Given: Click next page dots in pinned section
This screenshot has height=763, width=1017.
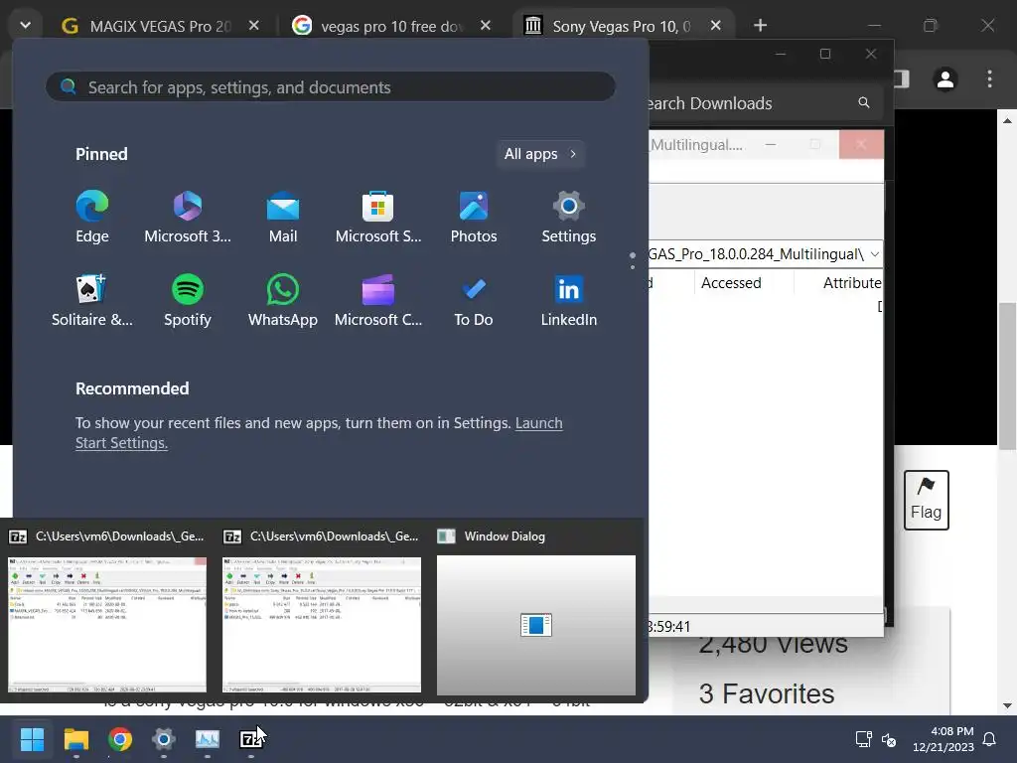Looking at the screenshot, I should pyautogui.click(x=633, y=267).
